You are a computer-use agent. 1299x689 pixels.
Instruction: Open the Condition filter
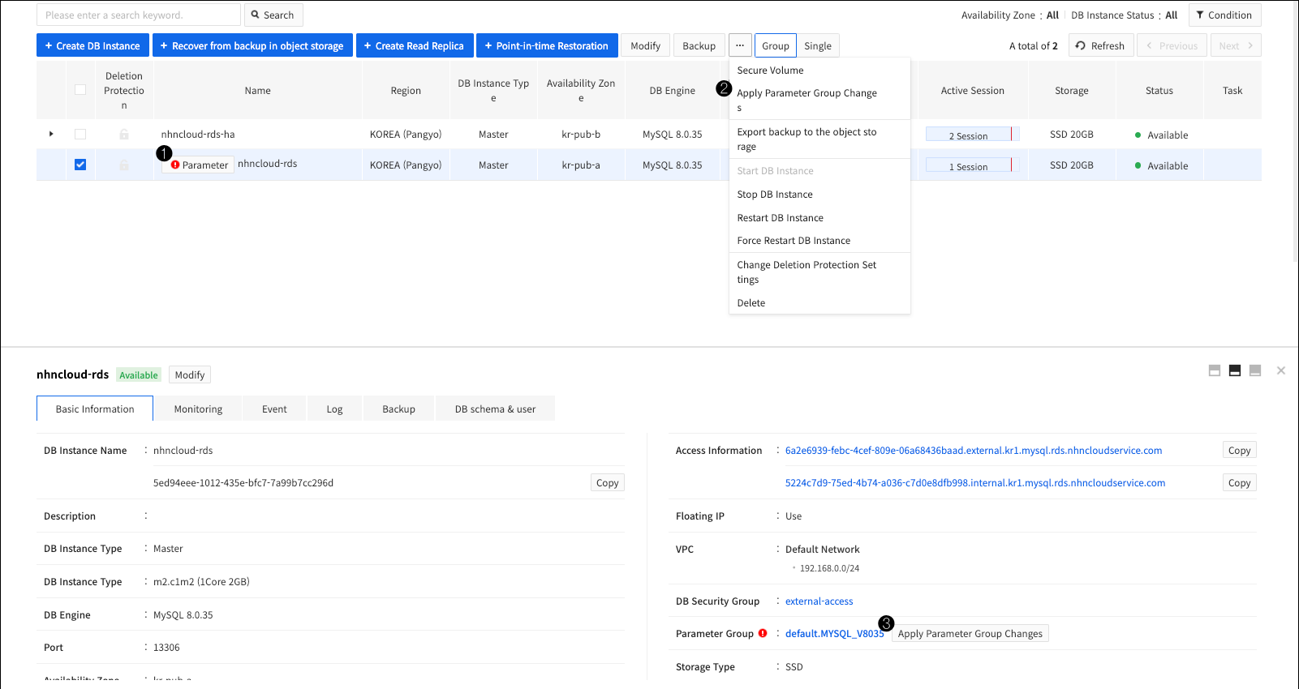pos(1224,15)
